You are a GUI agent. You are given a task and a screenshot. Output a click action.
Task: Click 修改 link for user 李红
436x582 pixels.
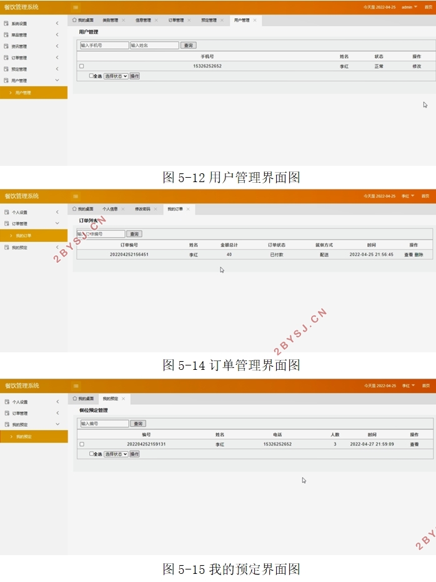(417, 66)
